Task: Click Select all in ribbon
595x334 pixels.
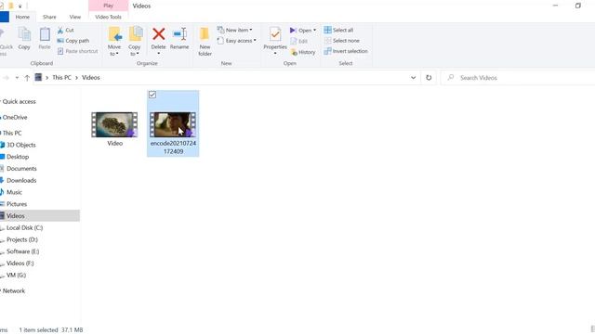Action: point(338,30)
